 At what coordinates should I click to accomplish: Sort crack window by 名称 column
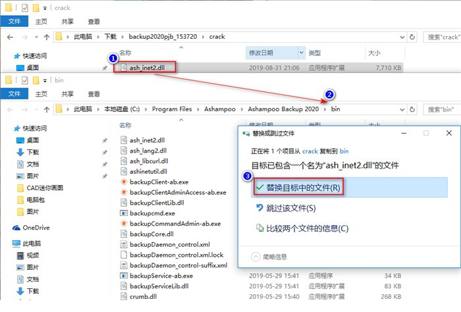coord(125,53)
